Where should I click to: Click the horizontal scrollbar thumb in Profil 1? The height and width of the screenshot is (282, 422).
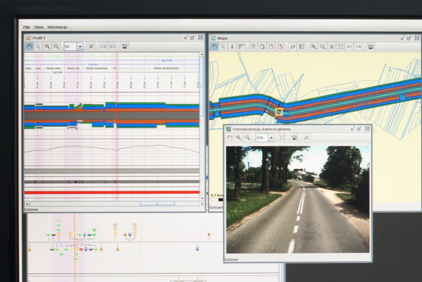point(157,204)
